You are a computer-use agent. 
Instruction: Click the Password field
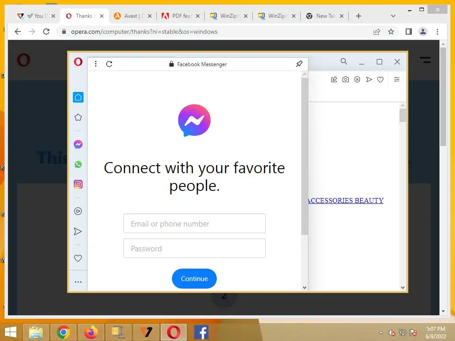click(195, 248)
